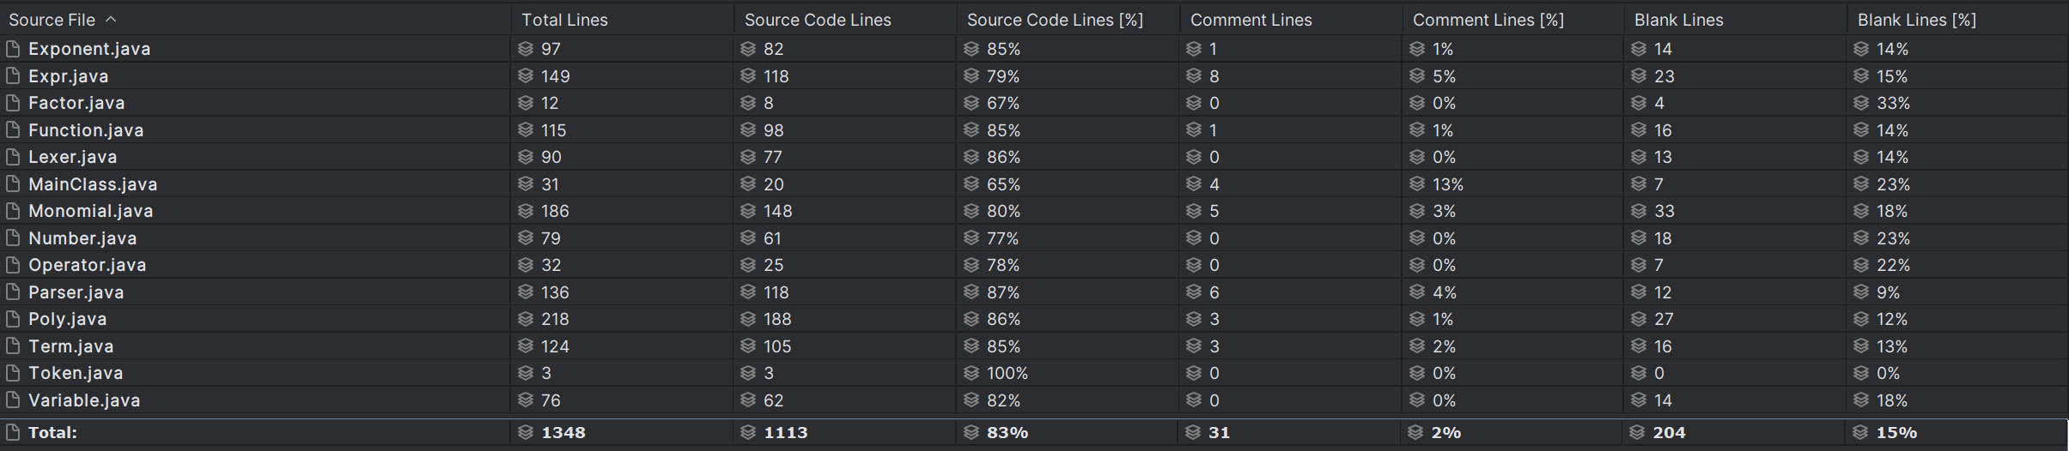
Task: Click the file icon beside Poly.java
Action: (13, 319)
